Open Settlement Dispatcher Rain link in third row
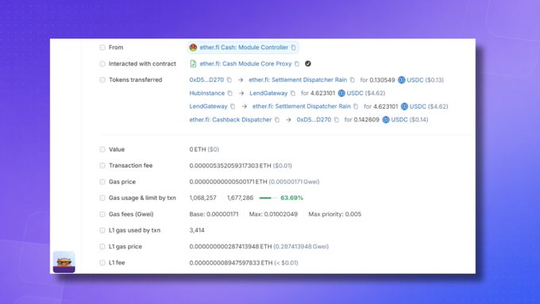Viewport: 540px width, 304px height. (x=301, y=106)
